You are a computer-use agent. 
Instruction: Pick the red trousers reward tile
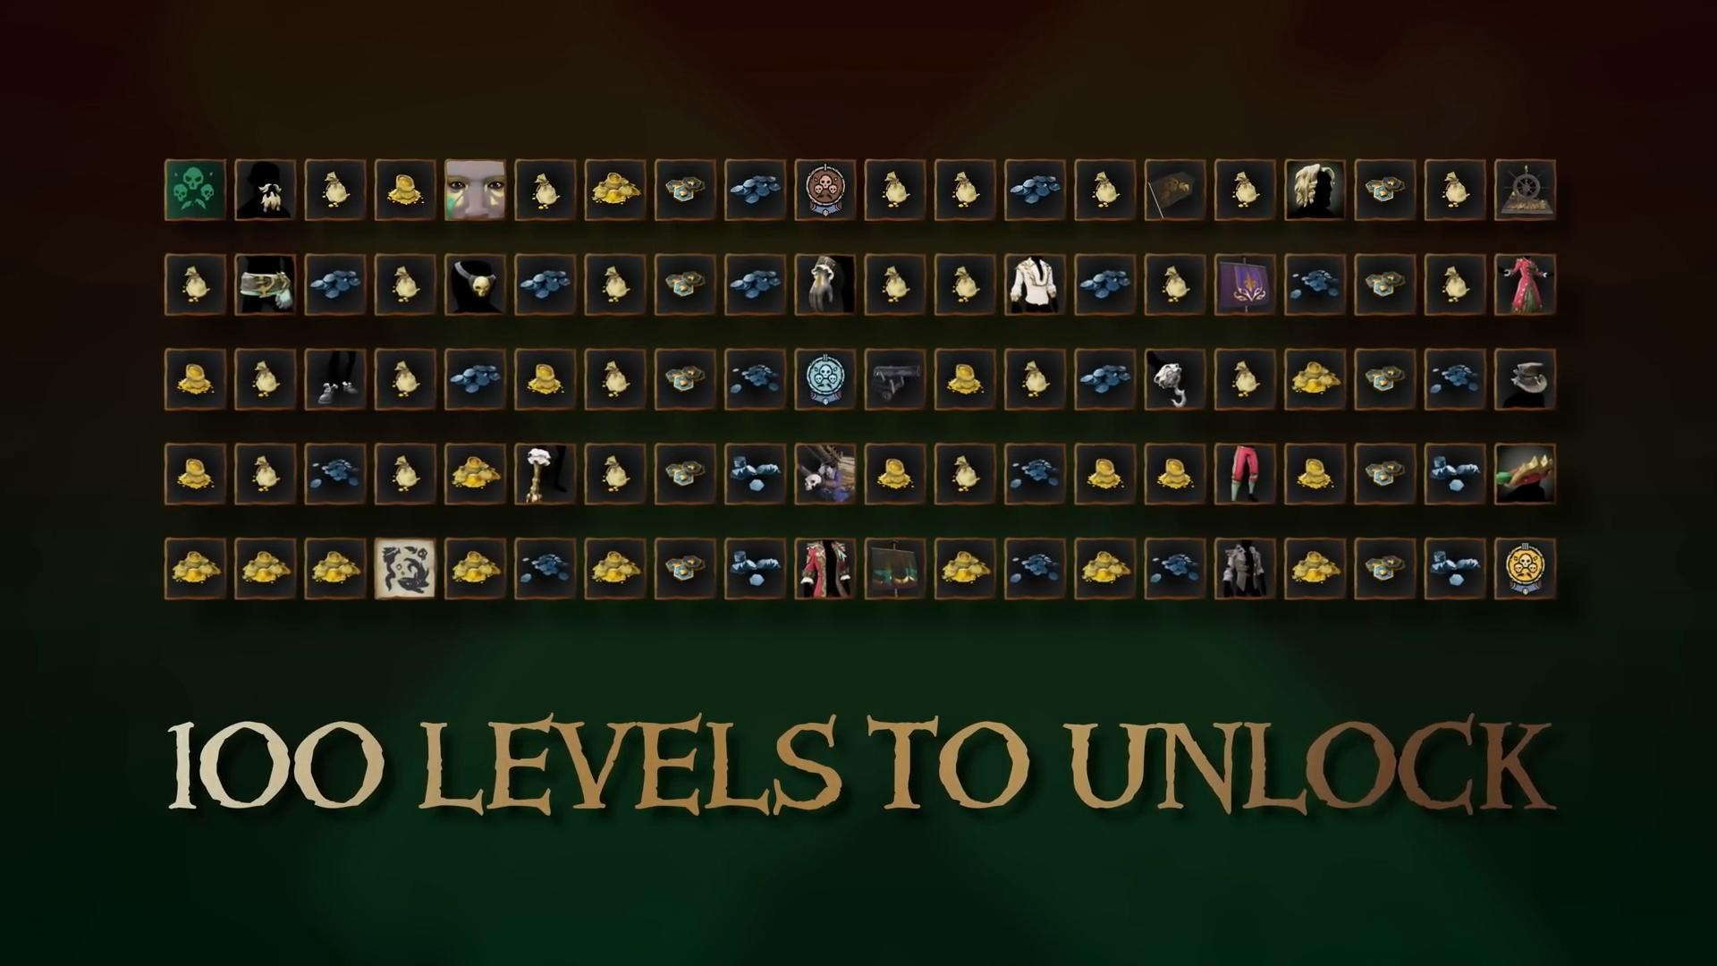1245,474
